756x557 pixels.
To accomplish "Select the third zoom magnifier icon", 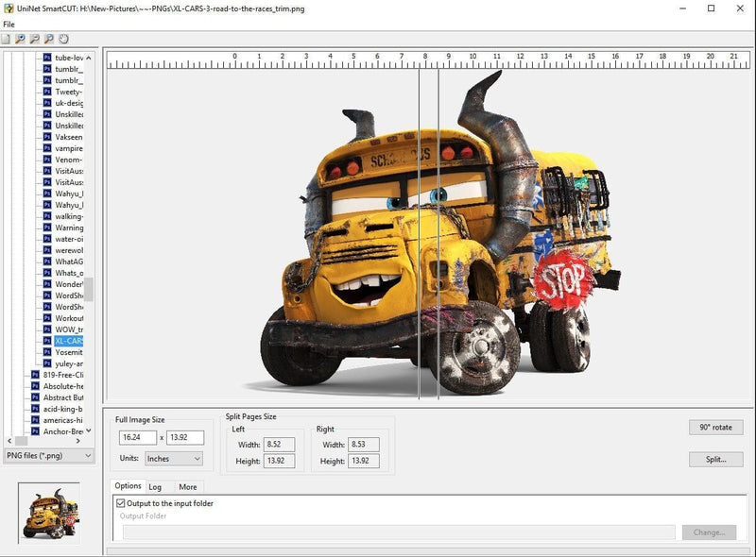I will click(49, 39).
